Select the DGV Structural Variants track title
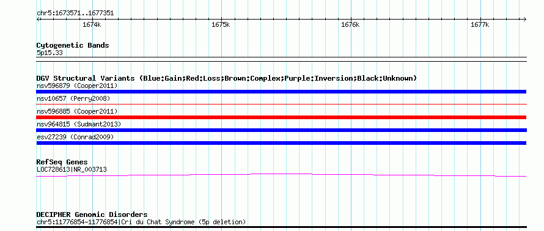Viewport: 544px width, 231px height. [227, 78]
